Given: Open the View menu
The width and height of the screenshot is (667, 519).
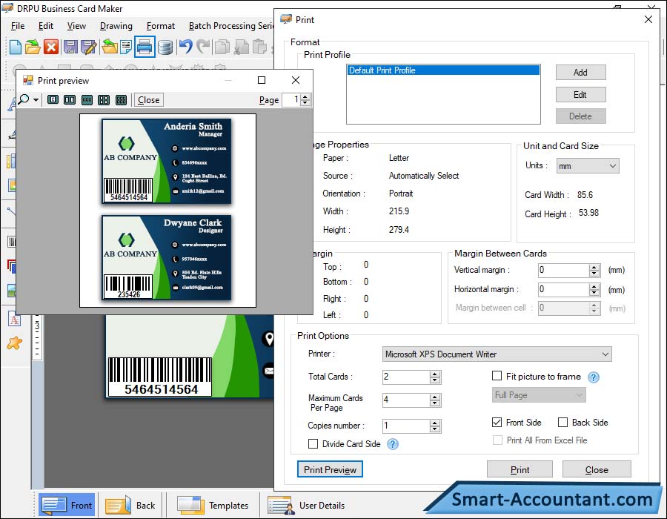Looking at the screenshot, I should coord(76,26).
